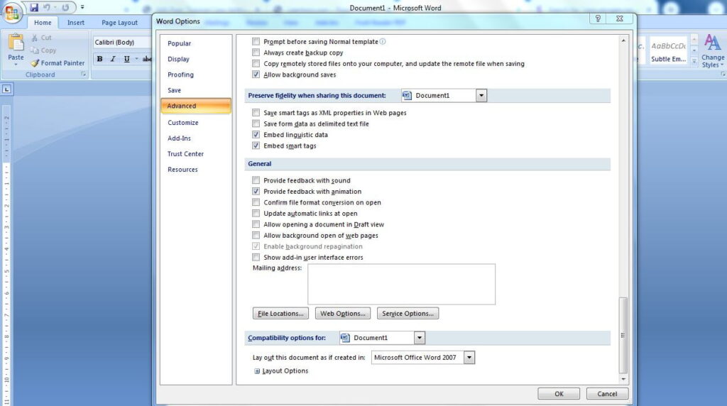Toggle Bold formatting button

[99, 59]
